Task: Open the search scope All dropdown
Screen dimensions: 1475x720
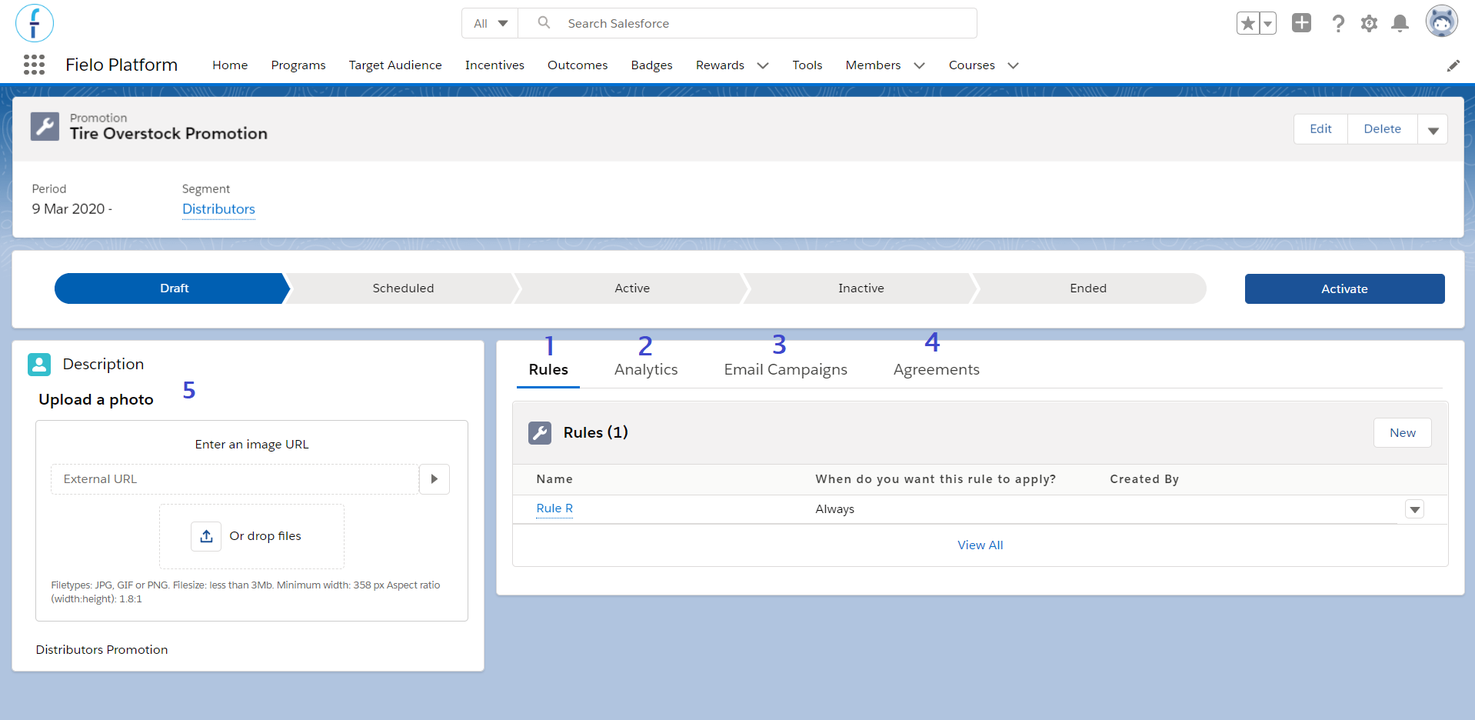Action: (491, 23)
